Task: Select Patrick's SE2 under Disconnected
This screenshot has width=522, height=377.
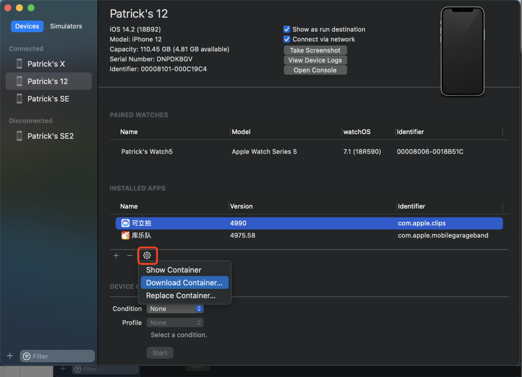Action: (x=49, y=136)
